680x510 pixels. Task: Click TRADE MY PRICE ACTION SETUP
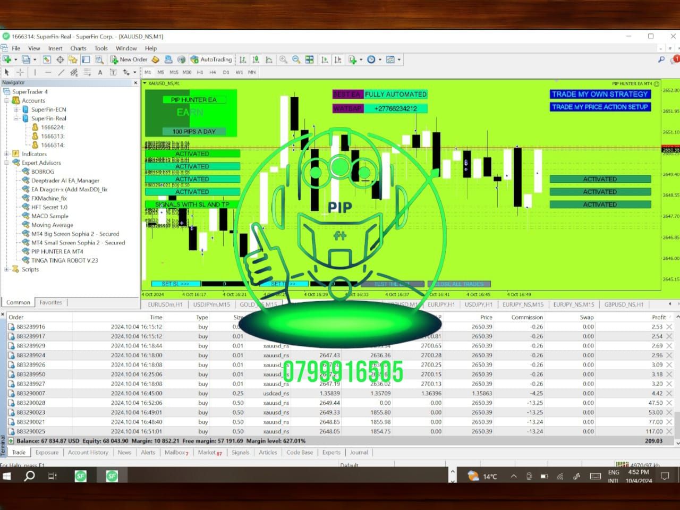[600, 107]
